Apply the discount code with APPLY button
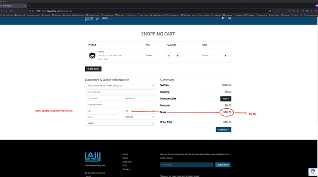This screenshot has height=177, width=318. [x=226, y=99]
